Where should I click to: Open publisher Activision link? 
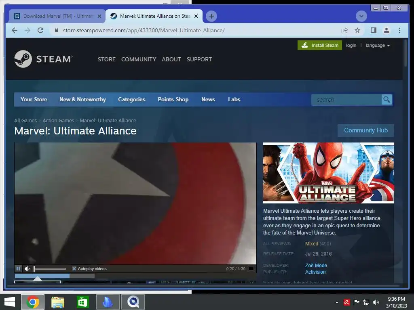315,272
